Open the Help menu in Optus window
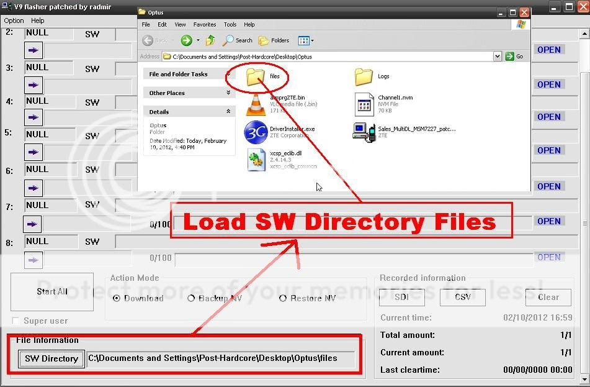Image resolution: width=590 pixels, height=387 pixels. coord(249,24)
